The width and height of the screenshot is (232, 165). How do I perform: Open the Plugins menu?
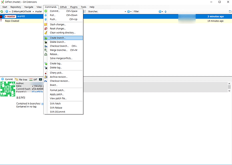pos(74,7)
